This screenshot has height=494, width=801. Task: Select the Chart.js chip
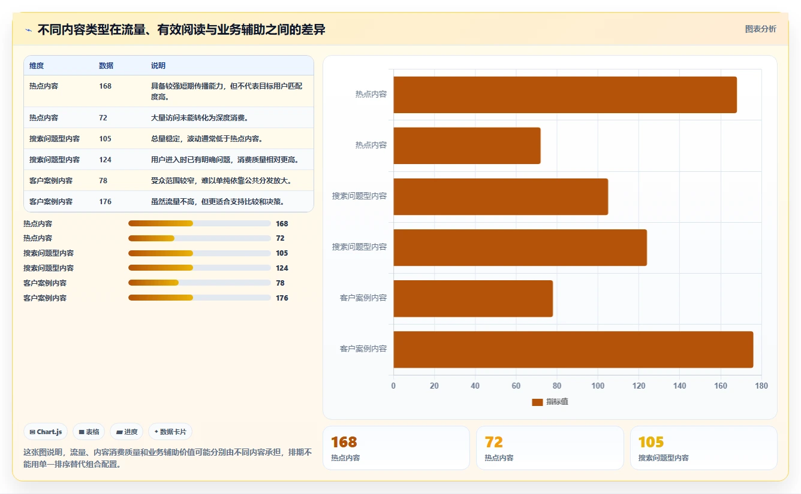click(46, 432)
